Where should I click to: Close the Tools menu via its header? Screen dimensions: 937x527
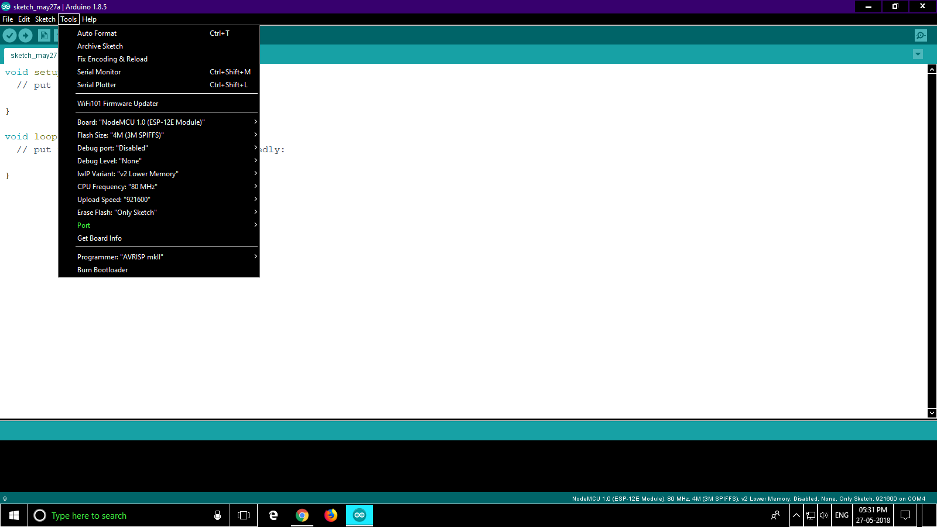(69, 19)
